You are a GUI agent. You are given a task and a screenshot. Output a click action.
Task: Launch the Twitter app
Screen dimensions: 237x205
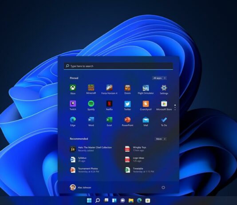click(127, 106)
